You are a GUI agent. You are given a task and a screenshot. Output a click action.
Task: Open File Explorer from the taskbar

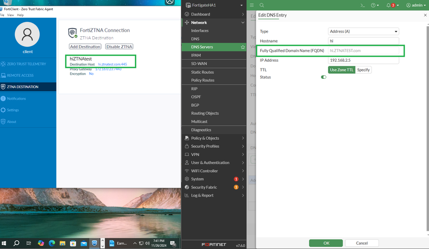click(x=62, y=243)
